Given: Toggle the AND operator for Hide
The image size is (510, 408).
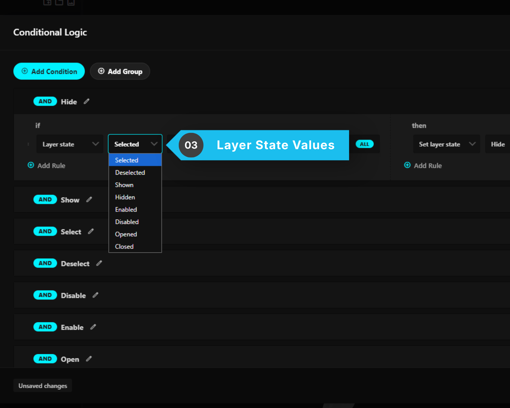Looking at the screenshot, I should tap(45, 101).
